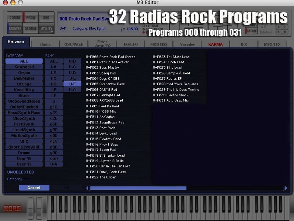The image size is (294, 221).
Task: Select U-F027 Radias EP program
Action: (x=167, y=79)
